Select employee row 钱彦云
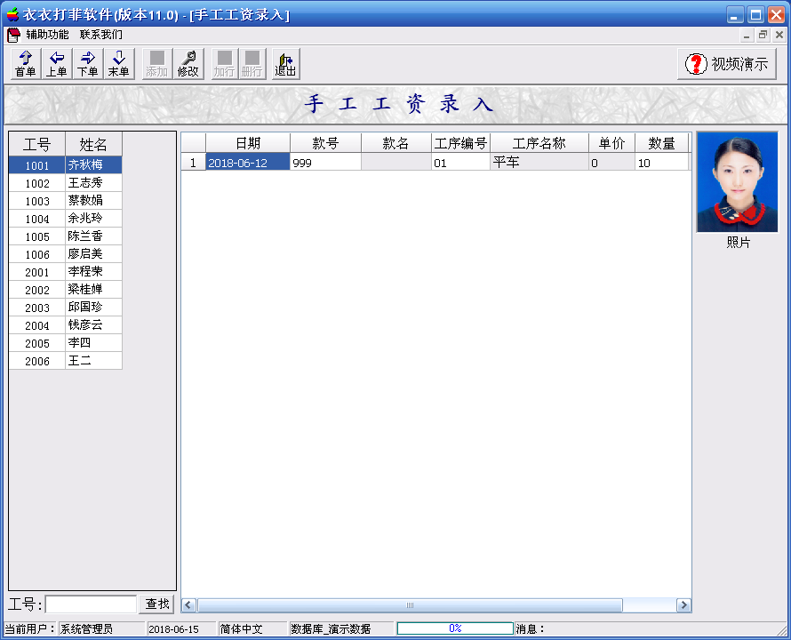The image size is (791, 640). 66,325
